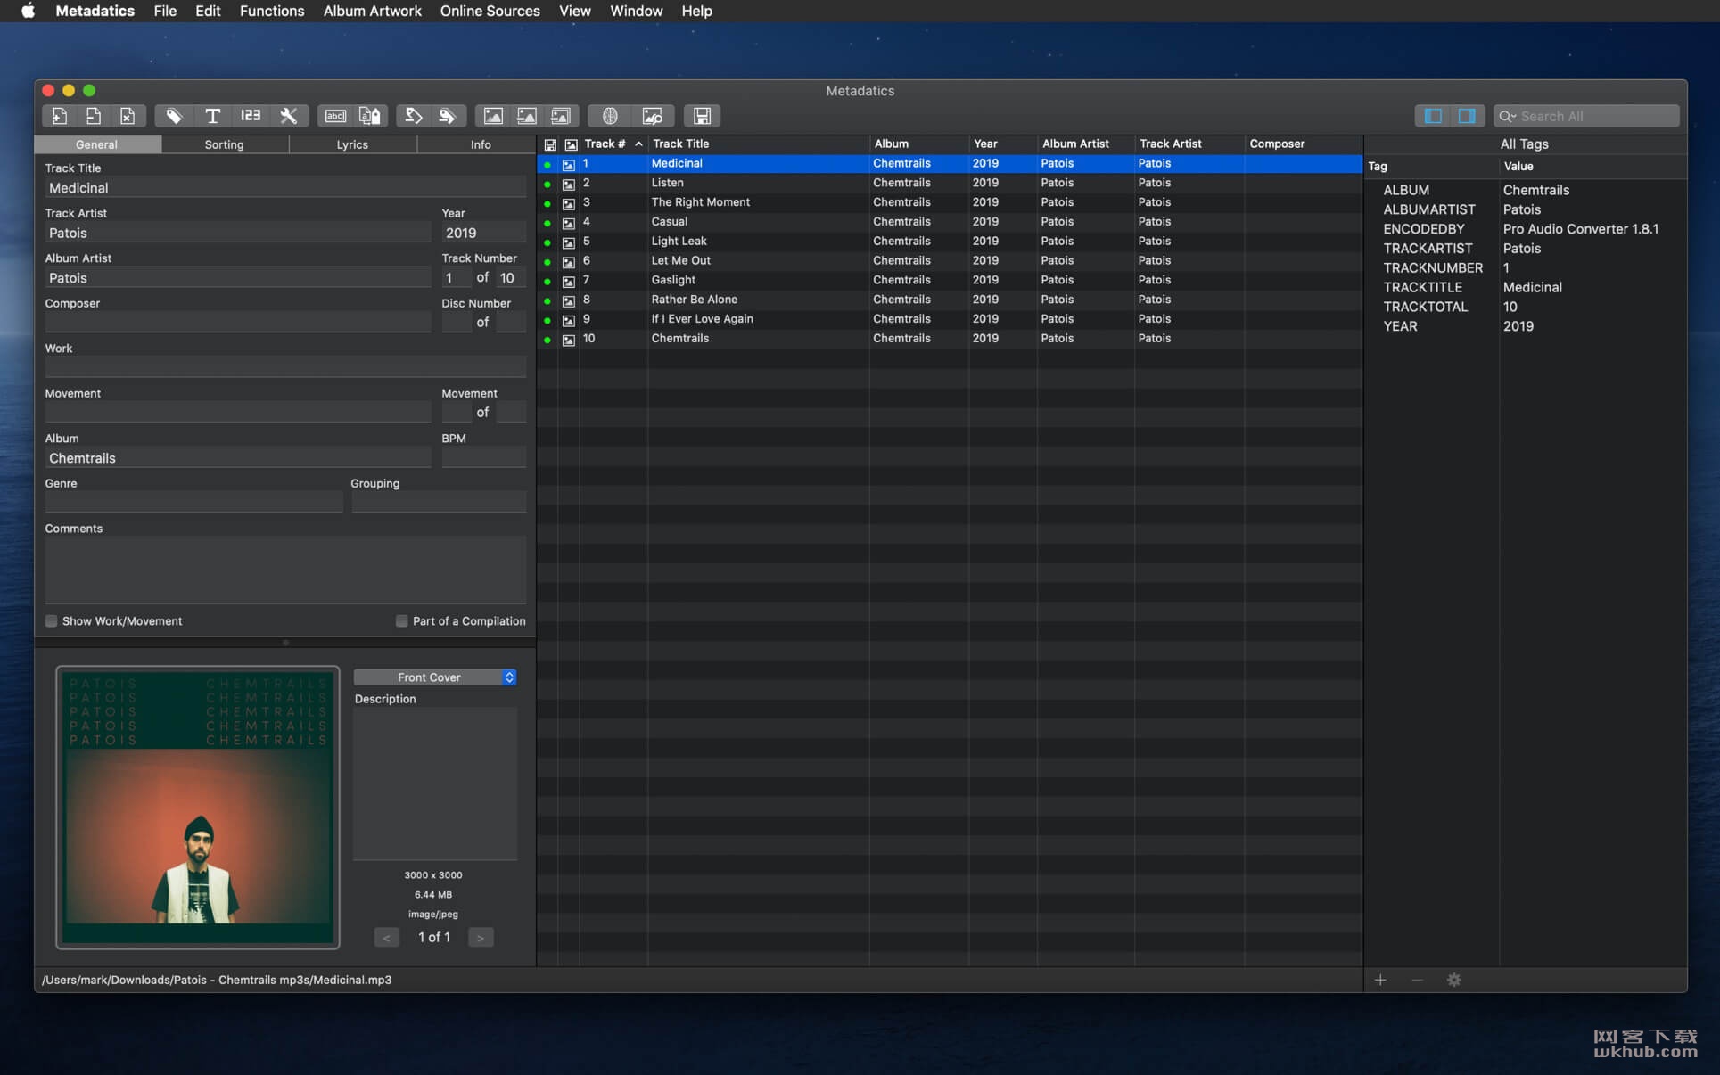Click the abc rename files icon
The width and height of the screenshot is (1720, 1075).
click(x=335, y=116)
